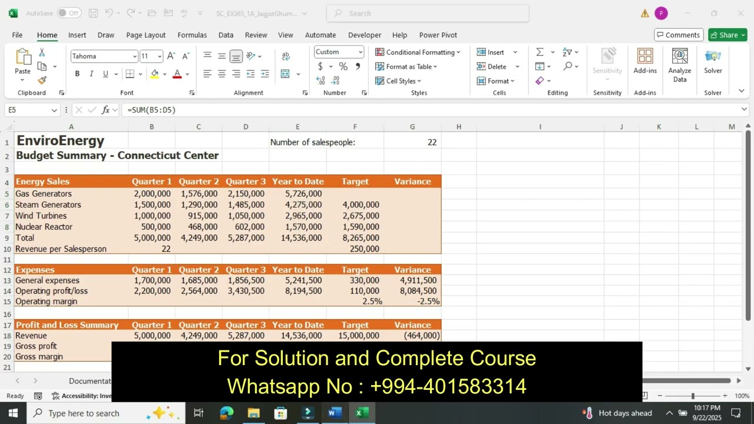Click the Save icon in title bar
This screenshot has width=754, height=424.
pos(93,13)
